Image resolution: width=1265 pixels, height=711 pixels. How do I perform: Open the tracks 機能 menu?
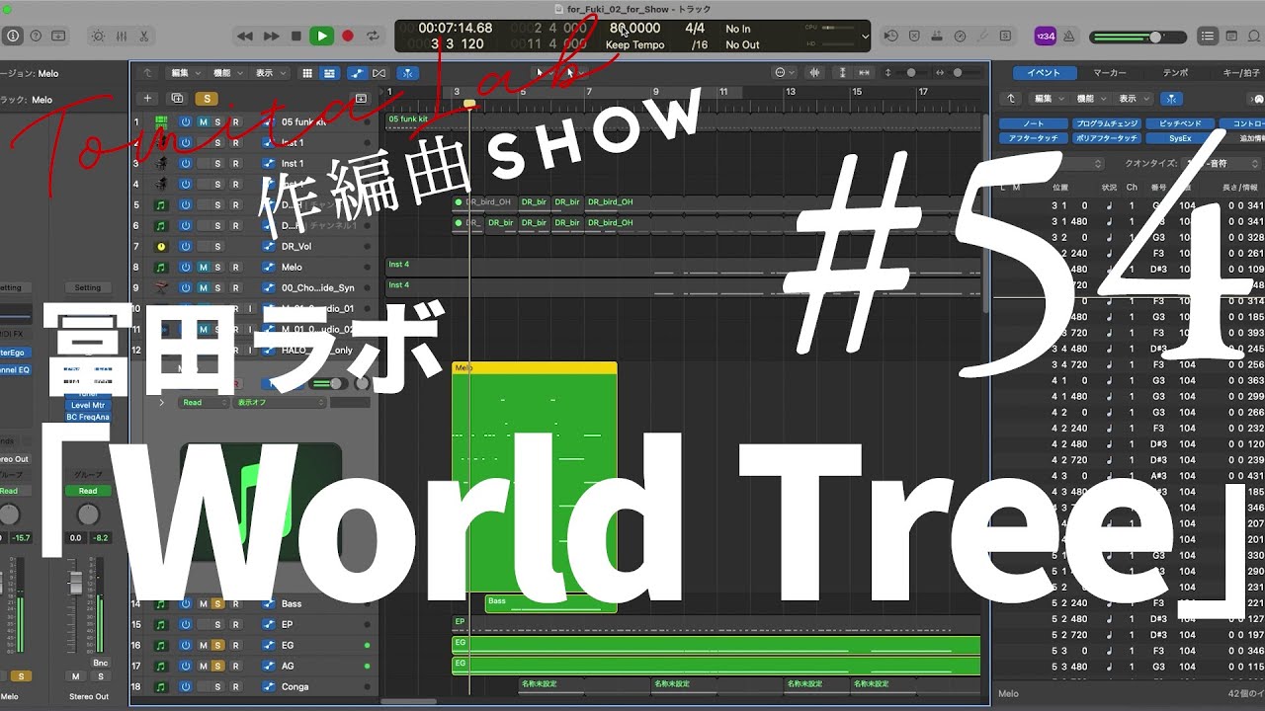point(226,72)
